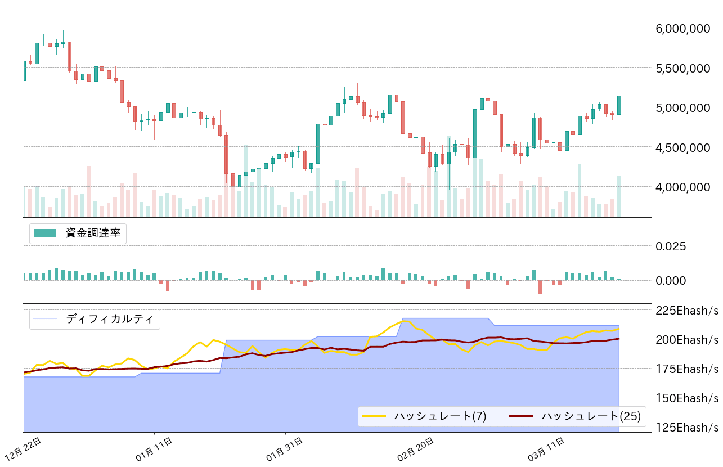Select the 225Ehash/s axis label

[x=687, y=311]
